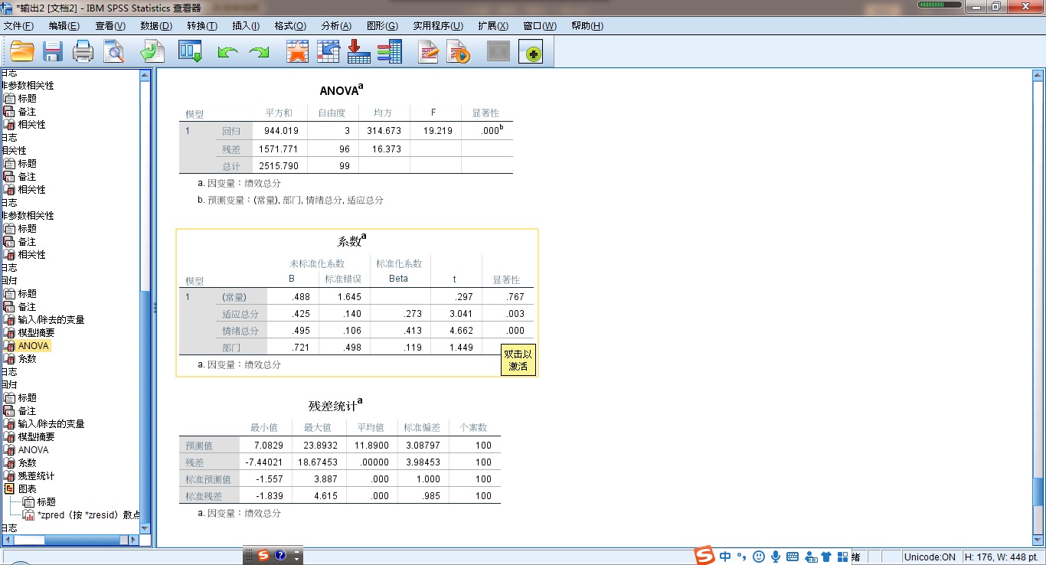The image size is (1046, 565).
Task: Save the output with the floppy disk icon
Action: click(x=52, y=52)
